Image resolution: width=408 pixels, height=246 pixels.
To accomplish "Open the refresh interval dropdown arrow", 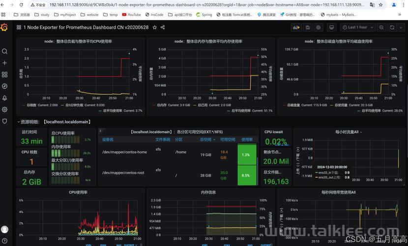I will coord(401,28).
